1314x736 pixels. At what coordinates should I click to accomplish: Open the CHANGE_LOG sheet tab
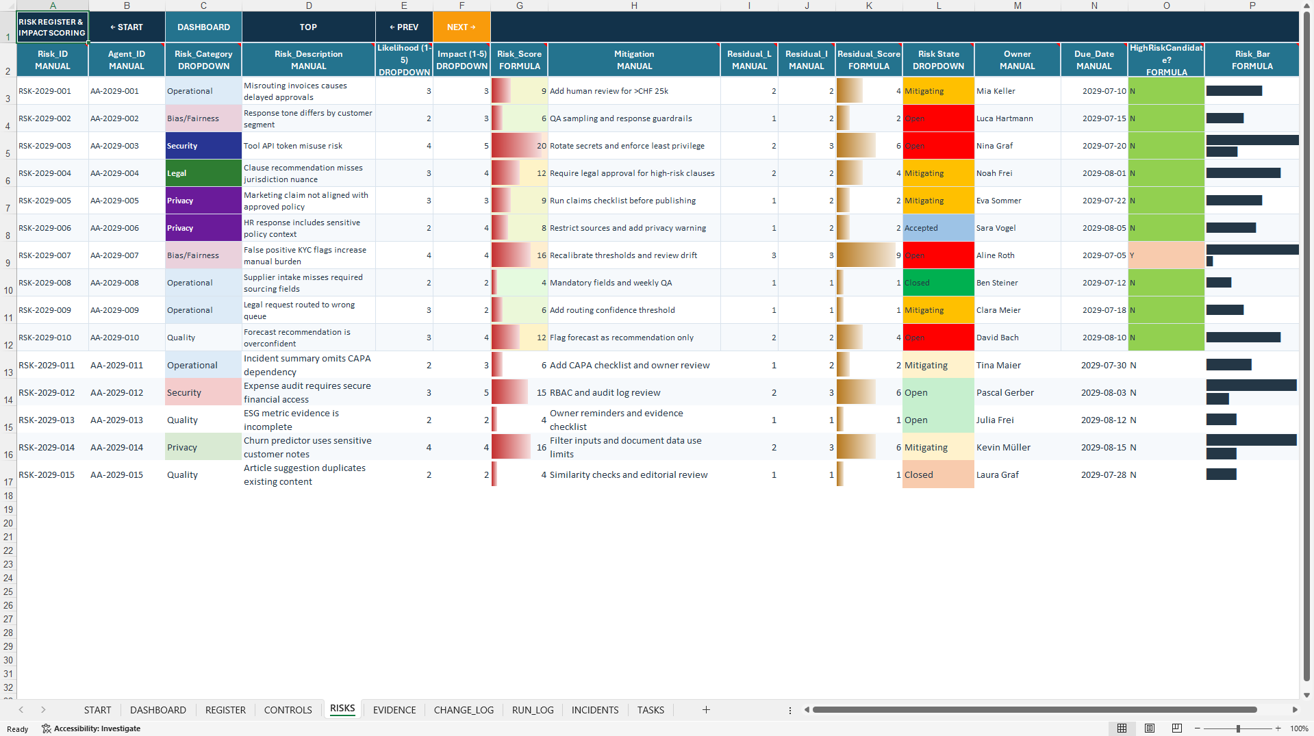point(464,710)
